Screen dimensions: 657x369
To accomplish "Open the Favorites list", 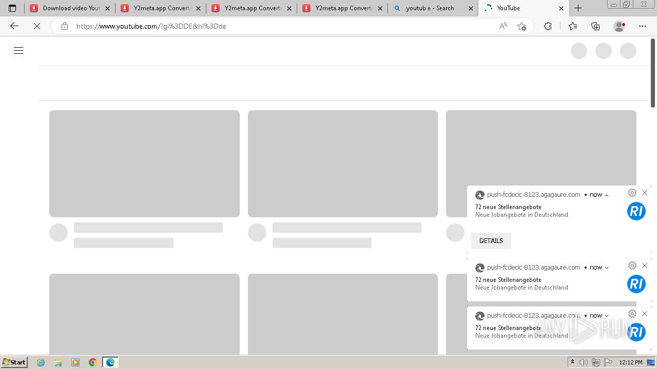I will pos(573,26).
